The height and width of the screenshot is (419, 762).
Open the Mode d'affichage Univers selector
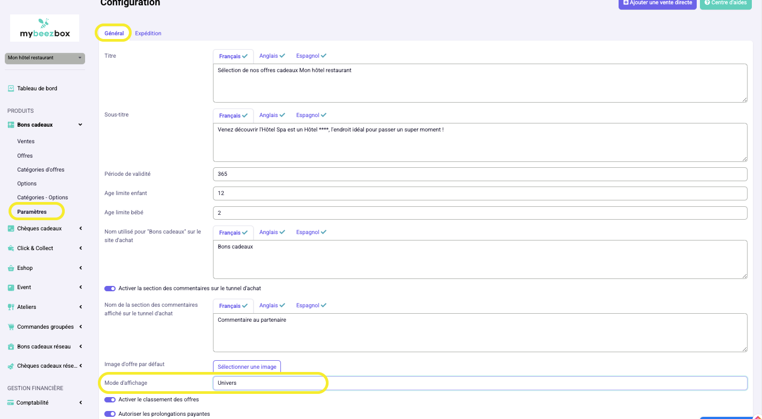tap(480, 383)
